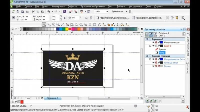Open the undo history dropdown arrow
The image size is (200, 112).
coord(52,11)
